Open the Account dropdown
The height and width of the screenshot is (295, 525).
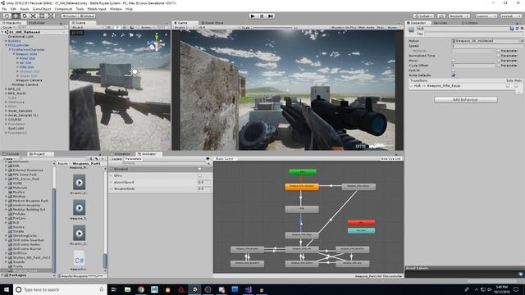click(459, 16)
